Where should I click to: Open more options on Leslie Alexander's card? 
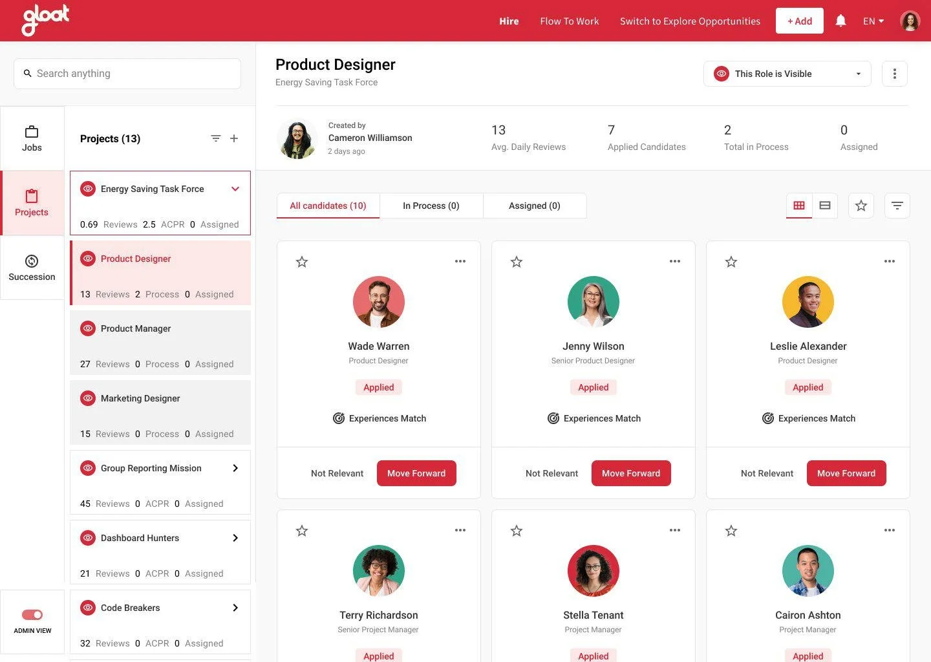point(890,261)
